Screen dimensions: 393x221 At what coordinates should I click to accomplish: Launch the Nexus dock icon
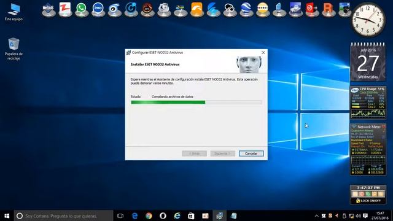(x=49, y=10)
